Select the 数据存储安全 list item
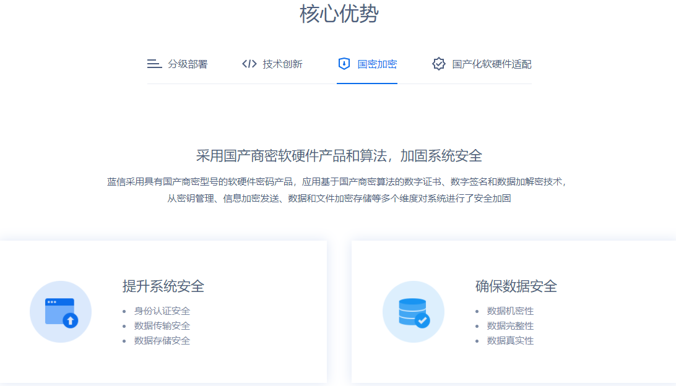The image size is (676, 386). point(162,341)
